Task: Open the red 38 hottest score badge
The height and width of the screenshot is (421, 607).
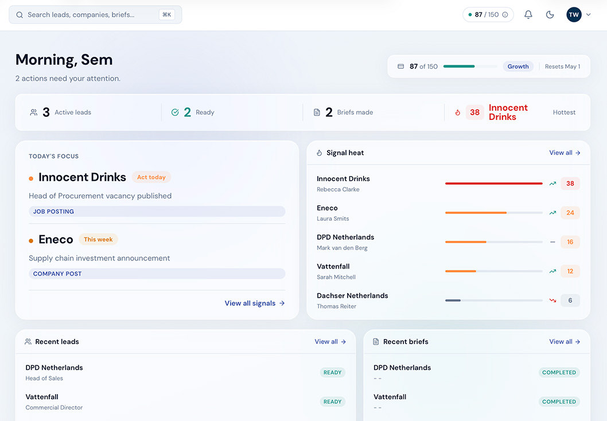Action: pyautogui.click(x=474, y=112)
